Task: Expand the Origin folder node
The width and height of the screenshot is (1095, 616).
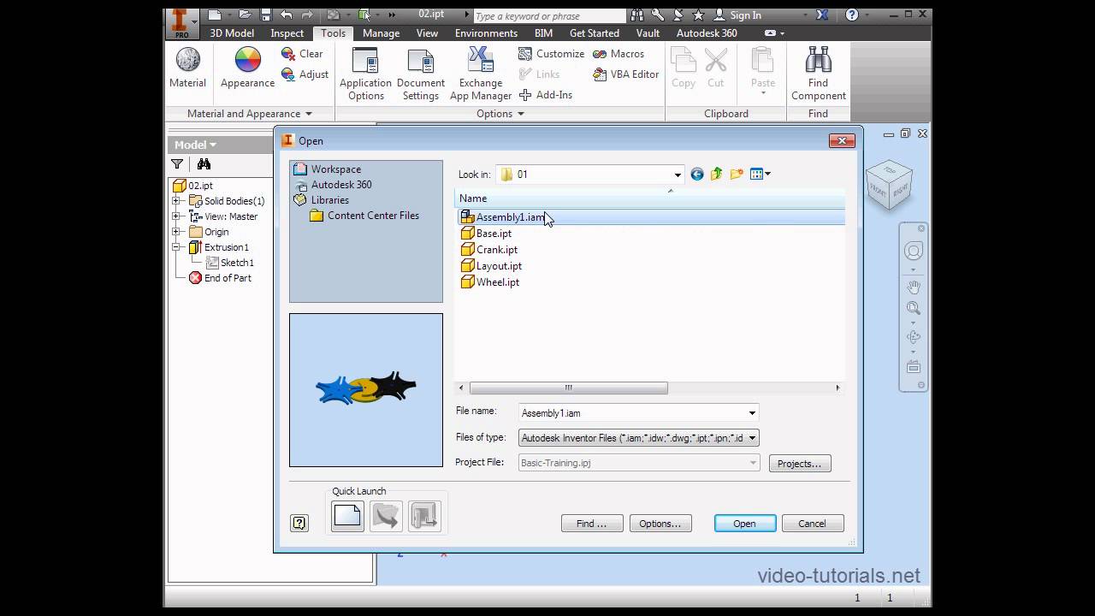Action: [x=176, y=232]
